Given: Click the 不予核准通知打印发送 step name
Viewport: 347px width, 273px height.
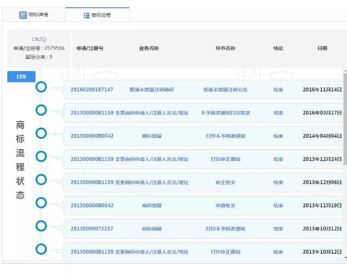Looking at the screenshot, I should point(225,113).
